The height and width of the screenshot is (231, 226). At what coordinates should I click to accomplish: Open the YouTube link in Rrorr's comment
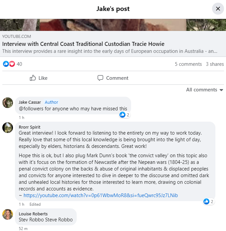coord(101,195)
